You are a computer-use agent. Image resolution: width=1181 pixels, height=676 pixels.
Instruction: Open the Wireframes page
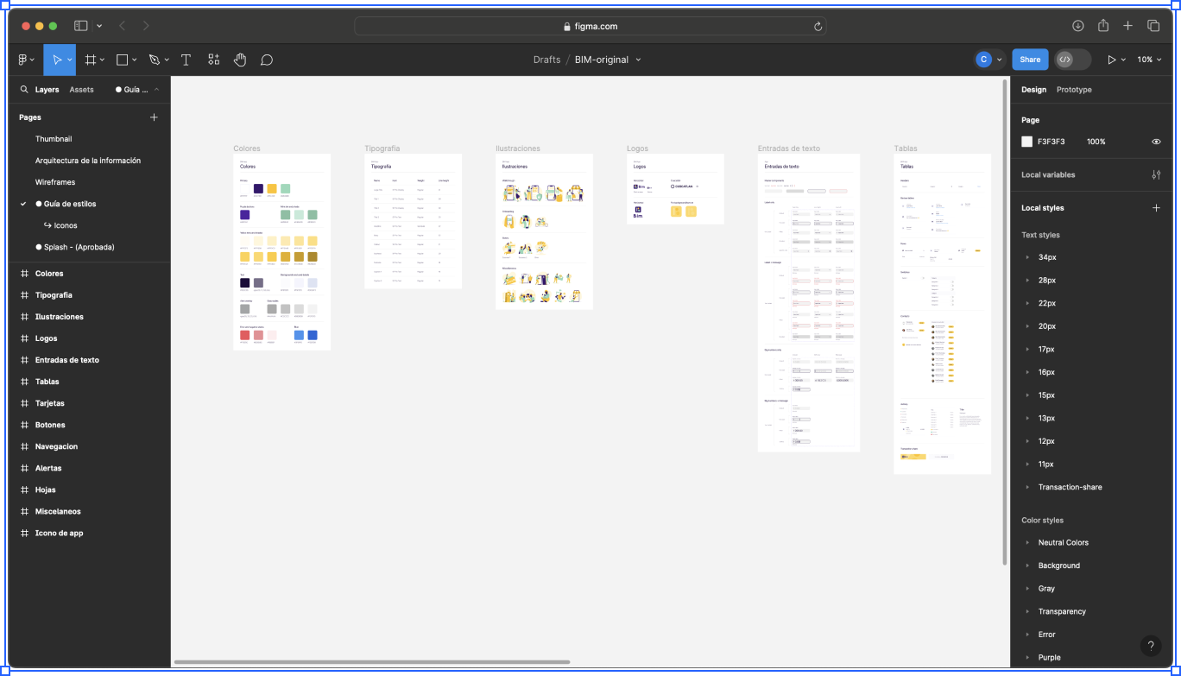(x=55, y=182)
